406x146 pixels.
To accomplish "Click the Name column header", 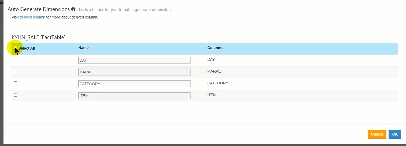I will (x=83, y=48).
